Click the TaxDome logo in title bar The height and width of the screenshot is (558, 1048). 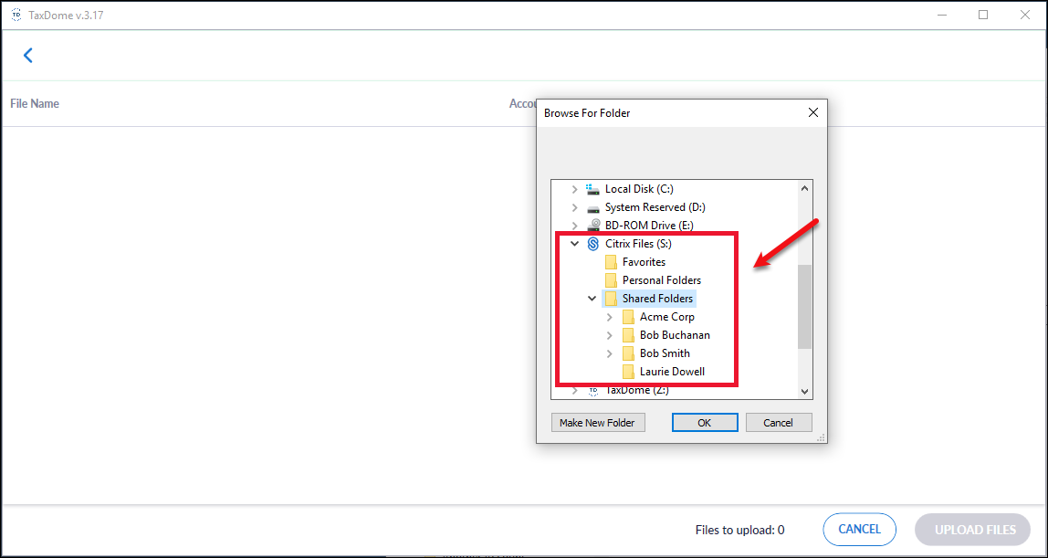tap(16, 15)
